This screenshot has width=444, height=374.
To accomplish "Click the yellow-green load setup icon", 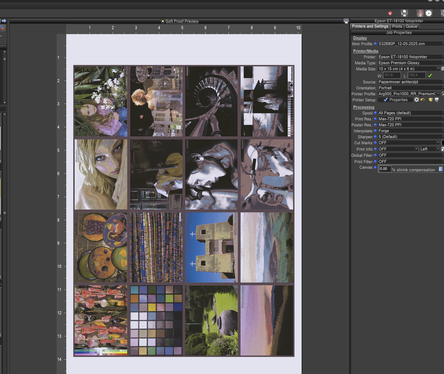I will pyautogui.click(x=431, y=100).
